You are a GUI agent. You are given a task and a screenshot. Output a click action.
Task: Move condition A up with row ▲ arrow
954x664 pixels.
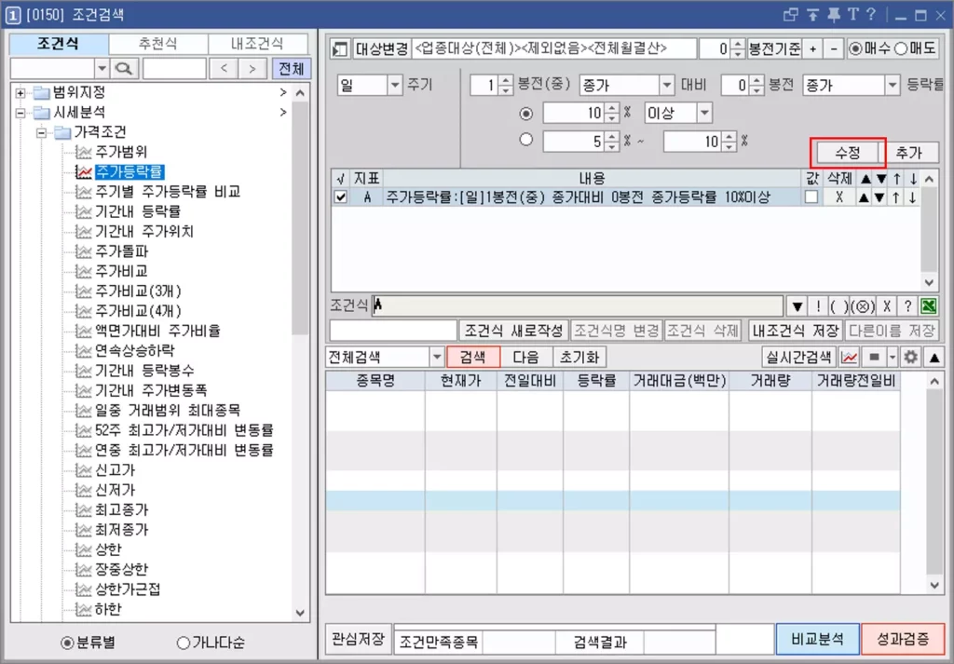click(x=864, y=197)
